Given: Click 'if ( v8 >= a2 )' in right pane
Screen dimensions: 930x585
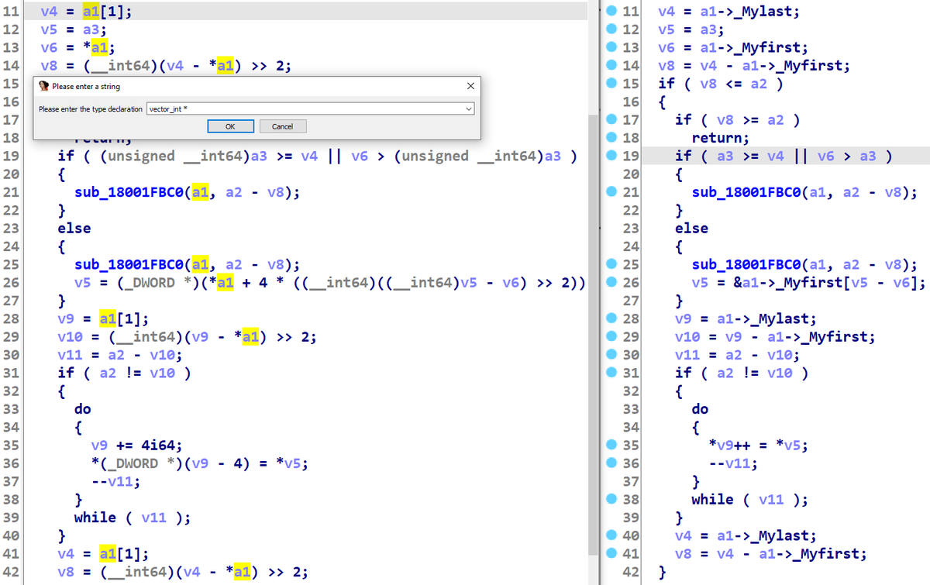Looking at the screenshot, I should coord(737,119).
